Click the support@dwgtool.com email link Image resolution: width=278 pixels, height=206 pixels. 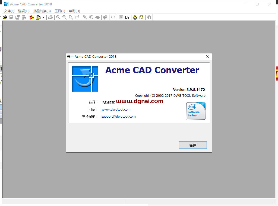pyautogui.click(x=118, y=117)
